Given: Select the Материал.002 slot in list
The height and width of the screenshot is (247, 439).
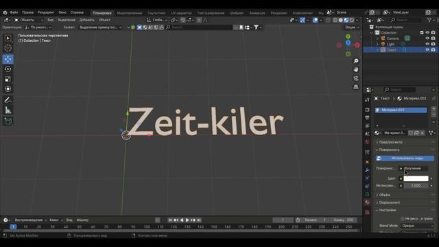Looking at the screenshot, I should [x=401, y=110].
